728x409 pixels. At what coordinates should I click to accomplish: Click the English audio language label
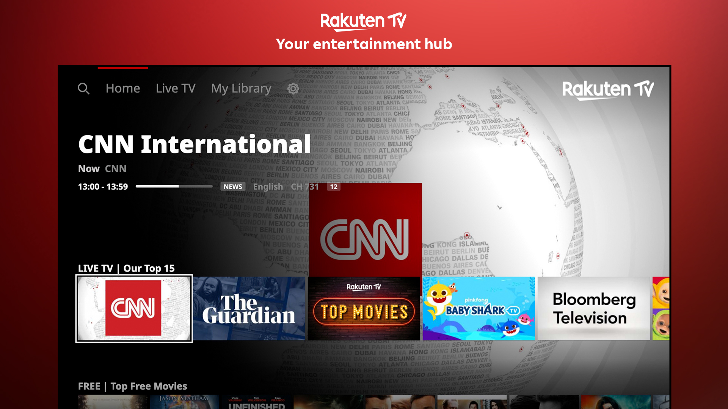click(268, 186)
